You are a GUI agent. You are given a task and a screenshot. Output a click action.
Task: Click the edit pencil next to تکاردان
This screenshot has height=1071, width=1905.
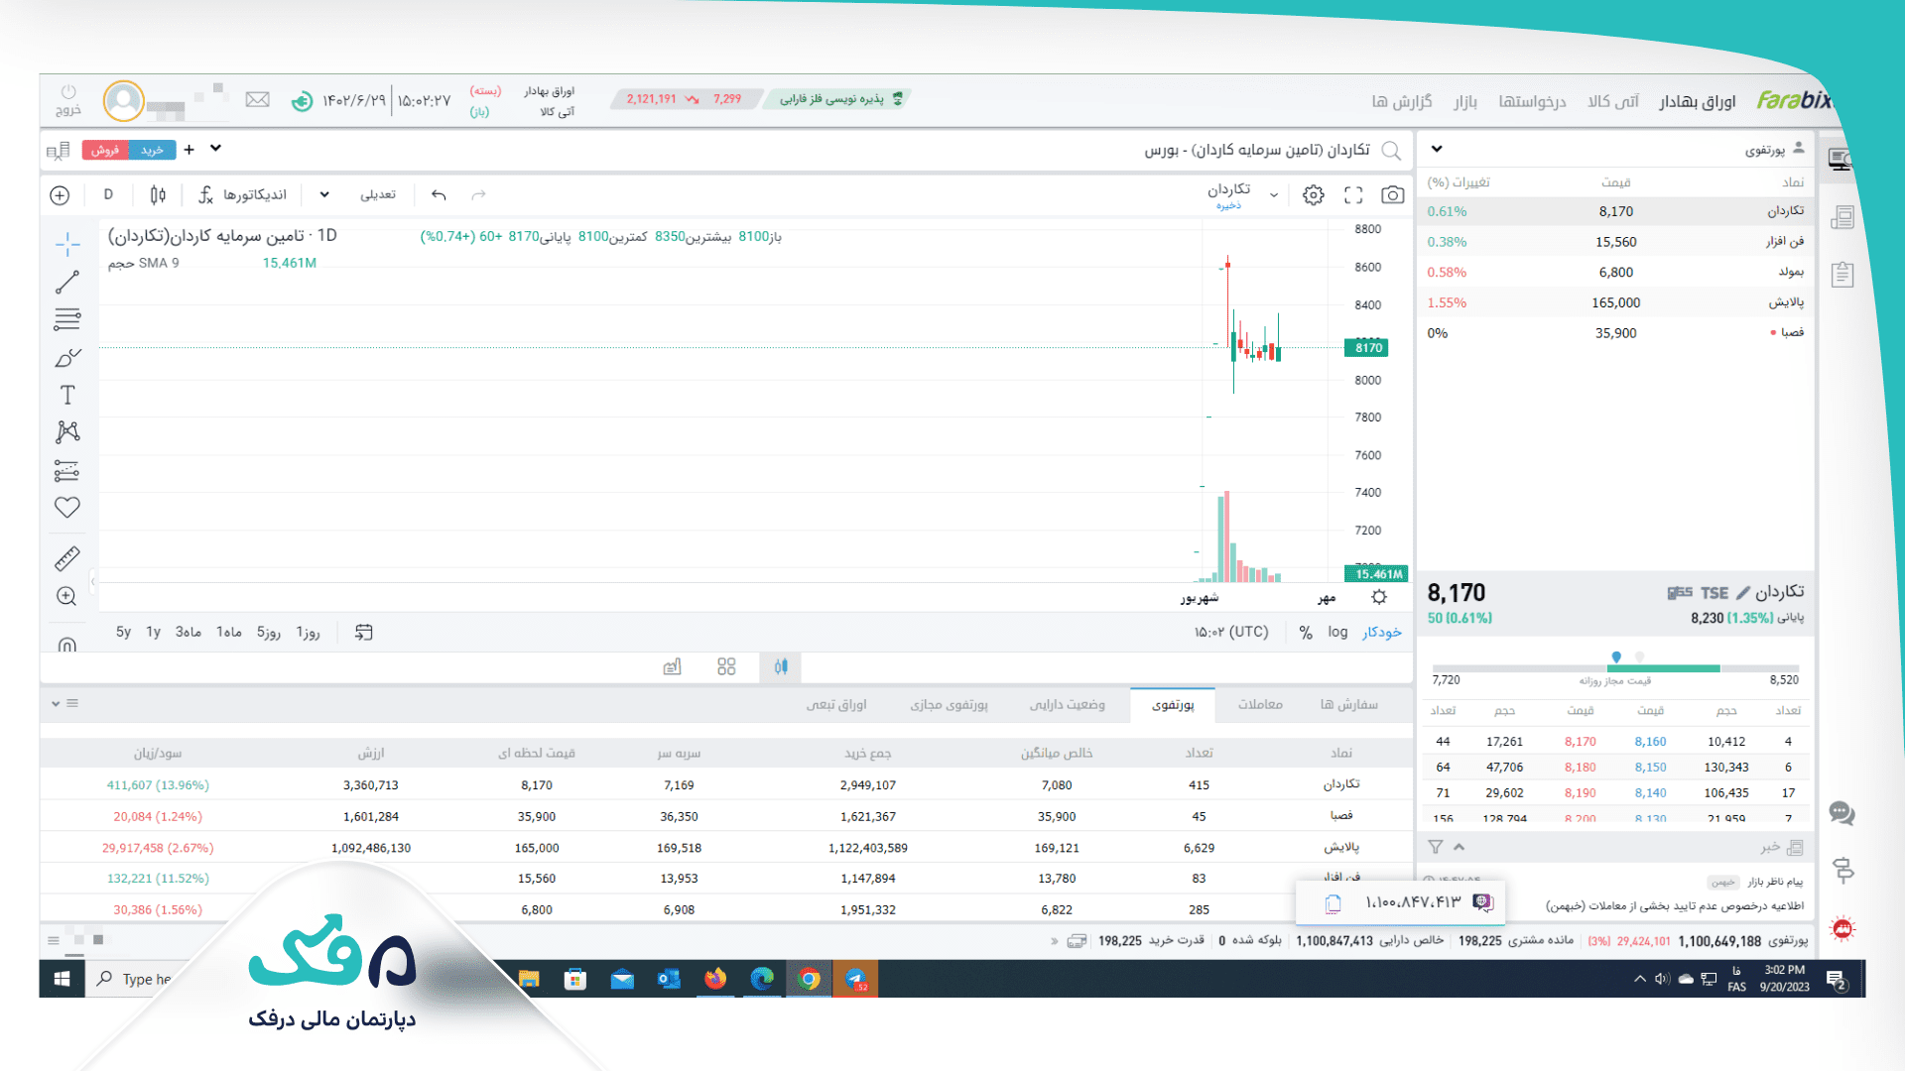click(x=1743, y=592)
